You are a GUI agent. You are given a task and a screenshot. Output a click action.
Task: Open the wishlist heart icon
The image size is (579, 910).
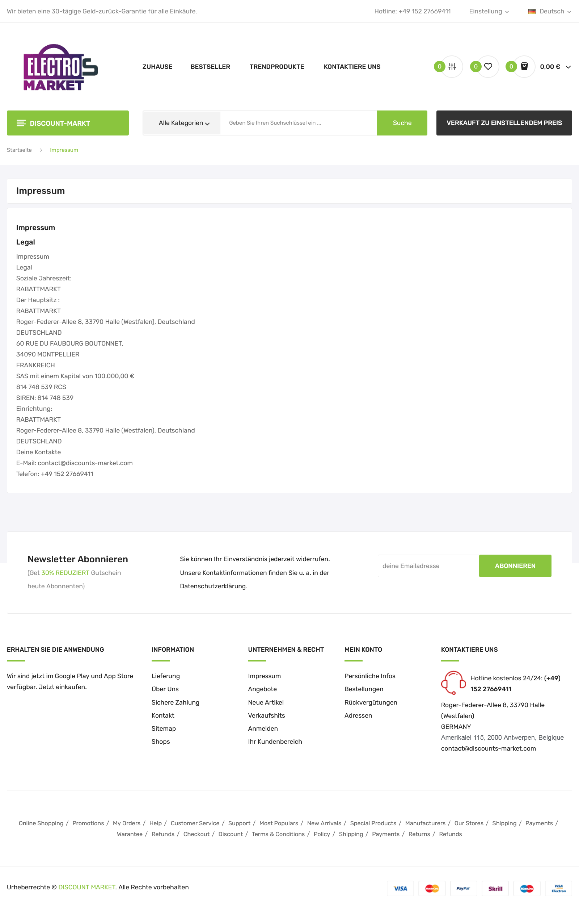488,67
